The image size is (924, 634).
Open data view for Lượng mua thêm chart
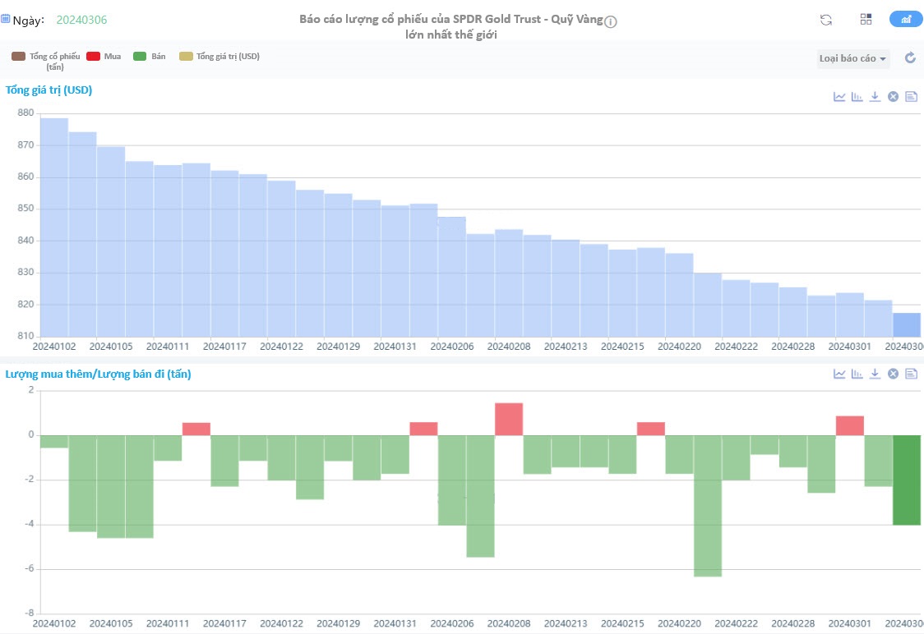tap(911, 374)
